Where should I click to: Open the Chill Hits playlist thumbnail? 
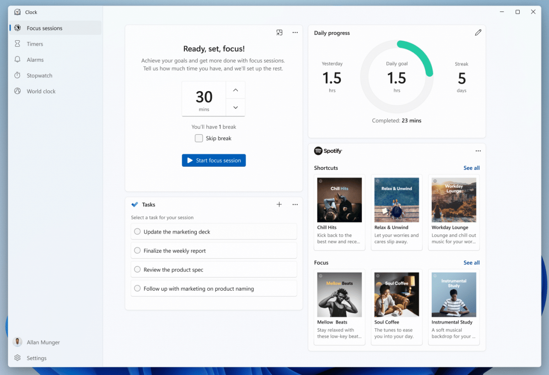339,200
